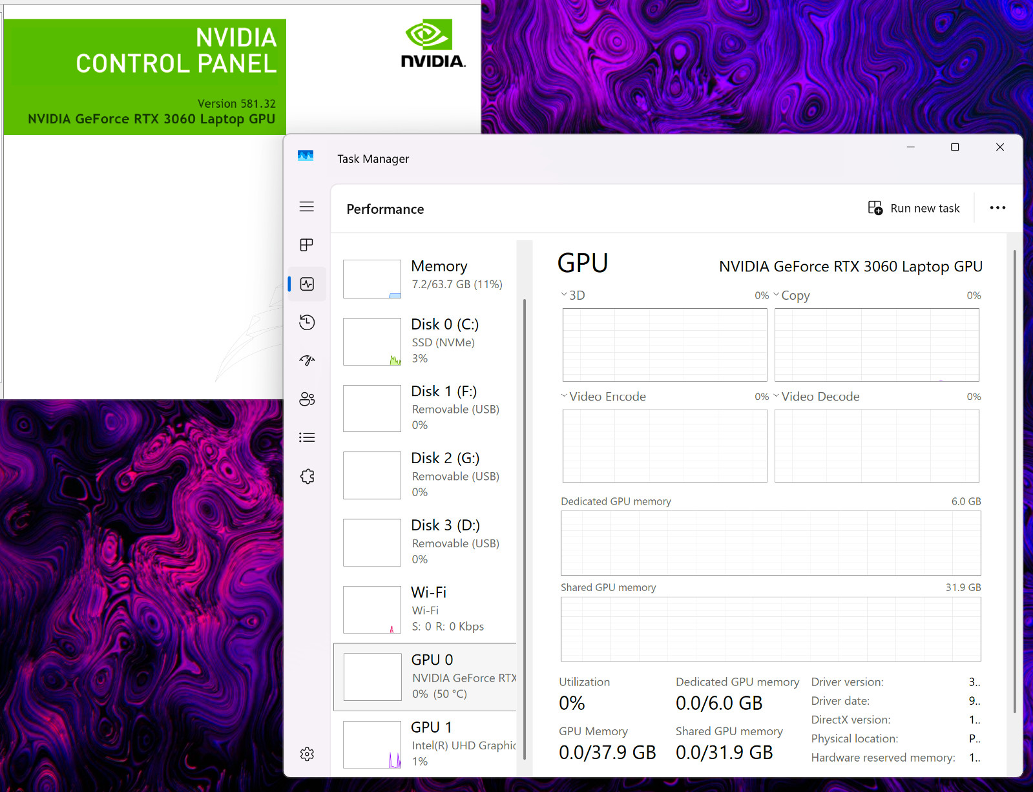Open the App history icon in sidebar
The height and width of the screenshot is (792, 1033).
[307, 322]
